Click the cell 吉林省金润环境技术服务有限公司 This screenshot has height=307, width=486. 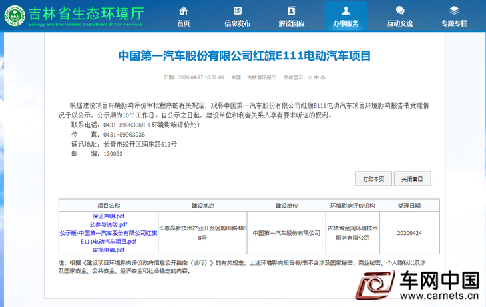[353, 233]
